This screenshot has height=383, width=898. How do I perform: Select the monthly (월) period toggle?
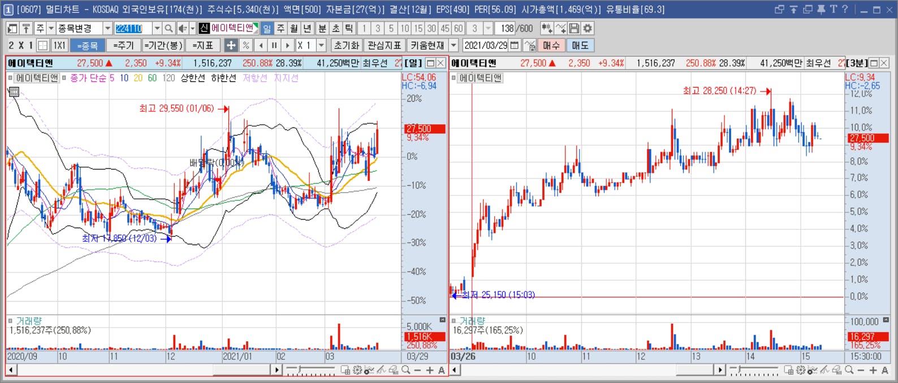point(294,28)
